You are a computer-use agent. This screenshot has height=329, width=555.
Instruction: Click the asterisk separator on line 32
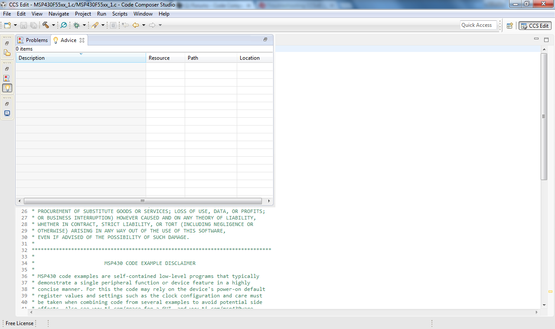[151, 250]
